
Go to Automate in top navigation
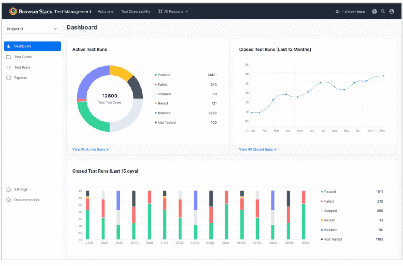click(105, 12)
